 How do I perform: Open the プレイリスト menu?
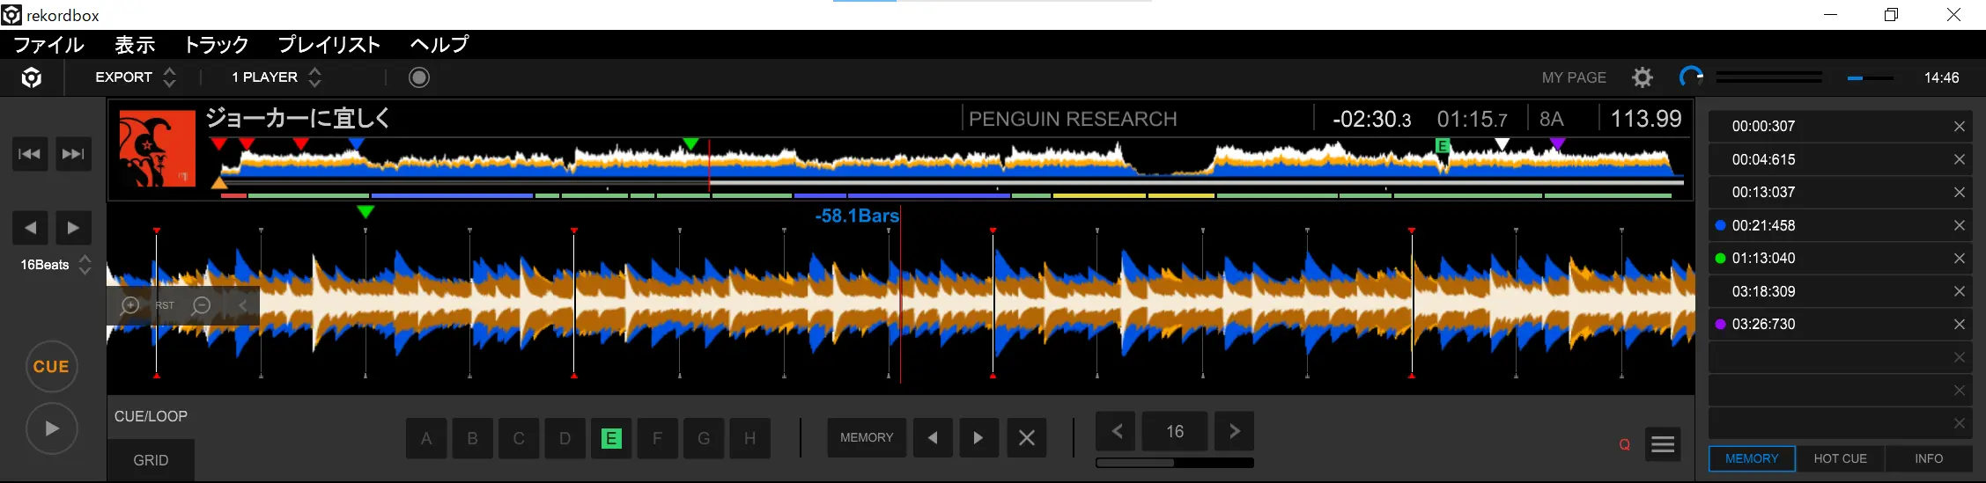tap(329, 45)
